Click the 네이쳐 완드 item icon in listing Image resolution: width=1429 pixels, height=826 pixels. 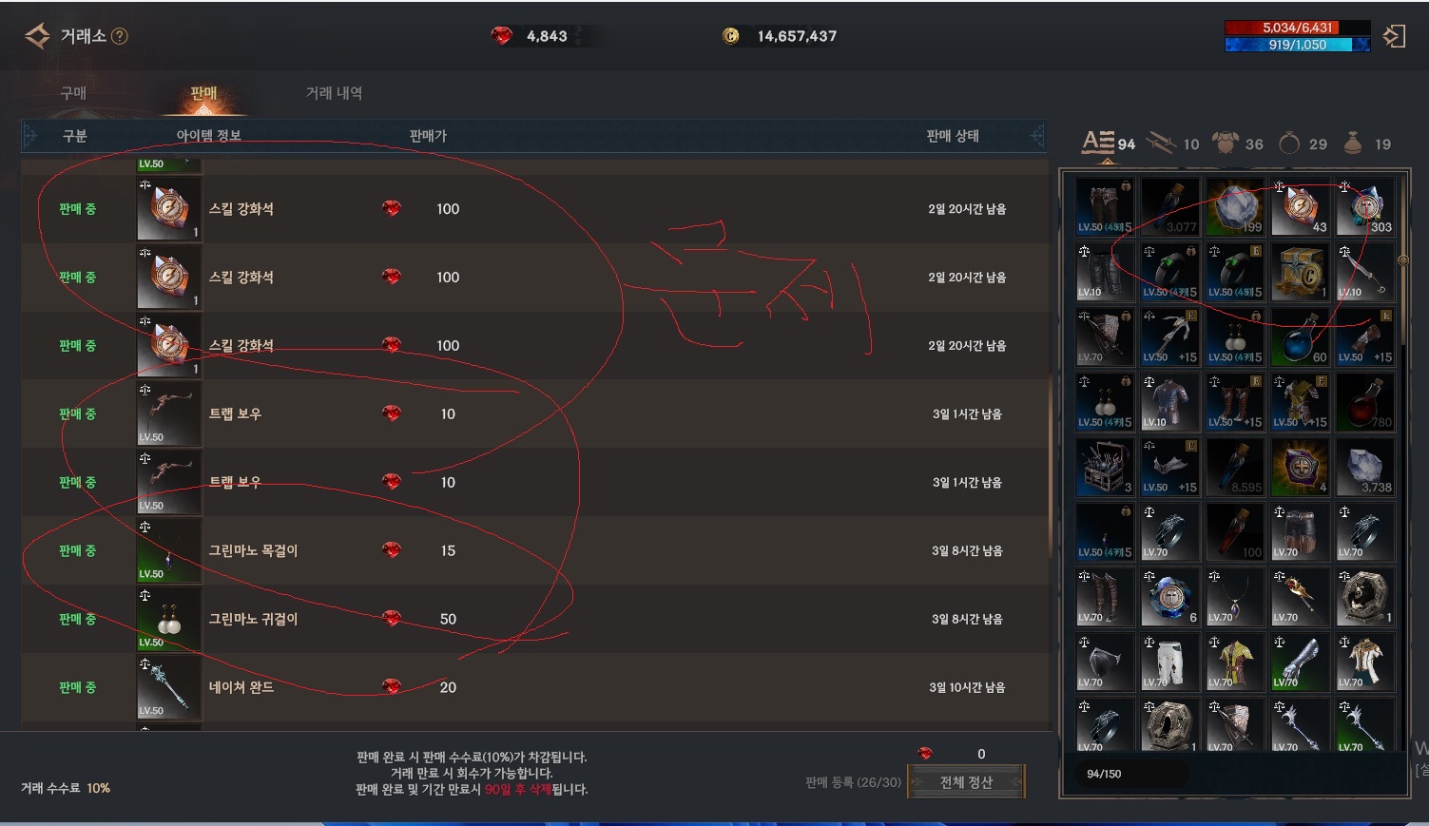pyautogui.click(x=169, y=687)
